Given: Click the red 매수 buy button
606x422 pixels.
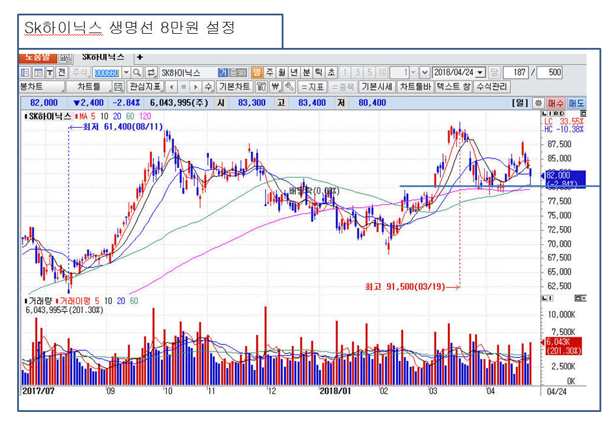Looking at the screenshot, I should click(x=556, y=102).
